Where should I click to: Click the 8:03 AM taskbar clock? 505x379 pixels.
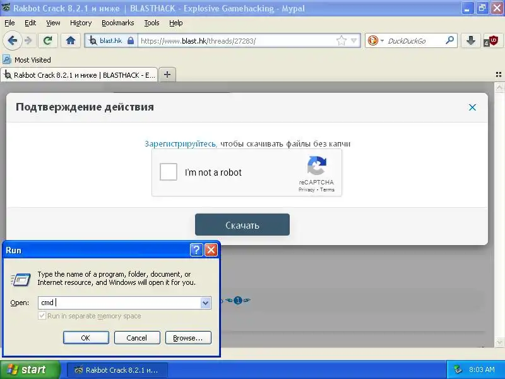[482, 370]
